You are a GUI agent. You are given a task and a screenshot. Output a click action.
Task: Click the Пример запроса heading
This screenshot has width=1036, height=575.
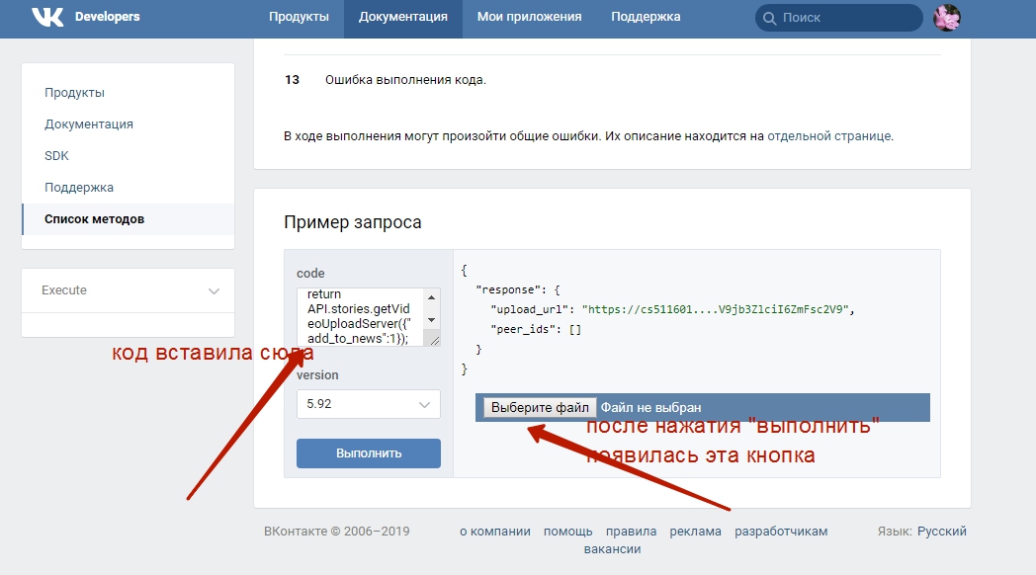[353, 222]
